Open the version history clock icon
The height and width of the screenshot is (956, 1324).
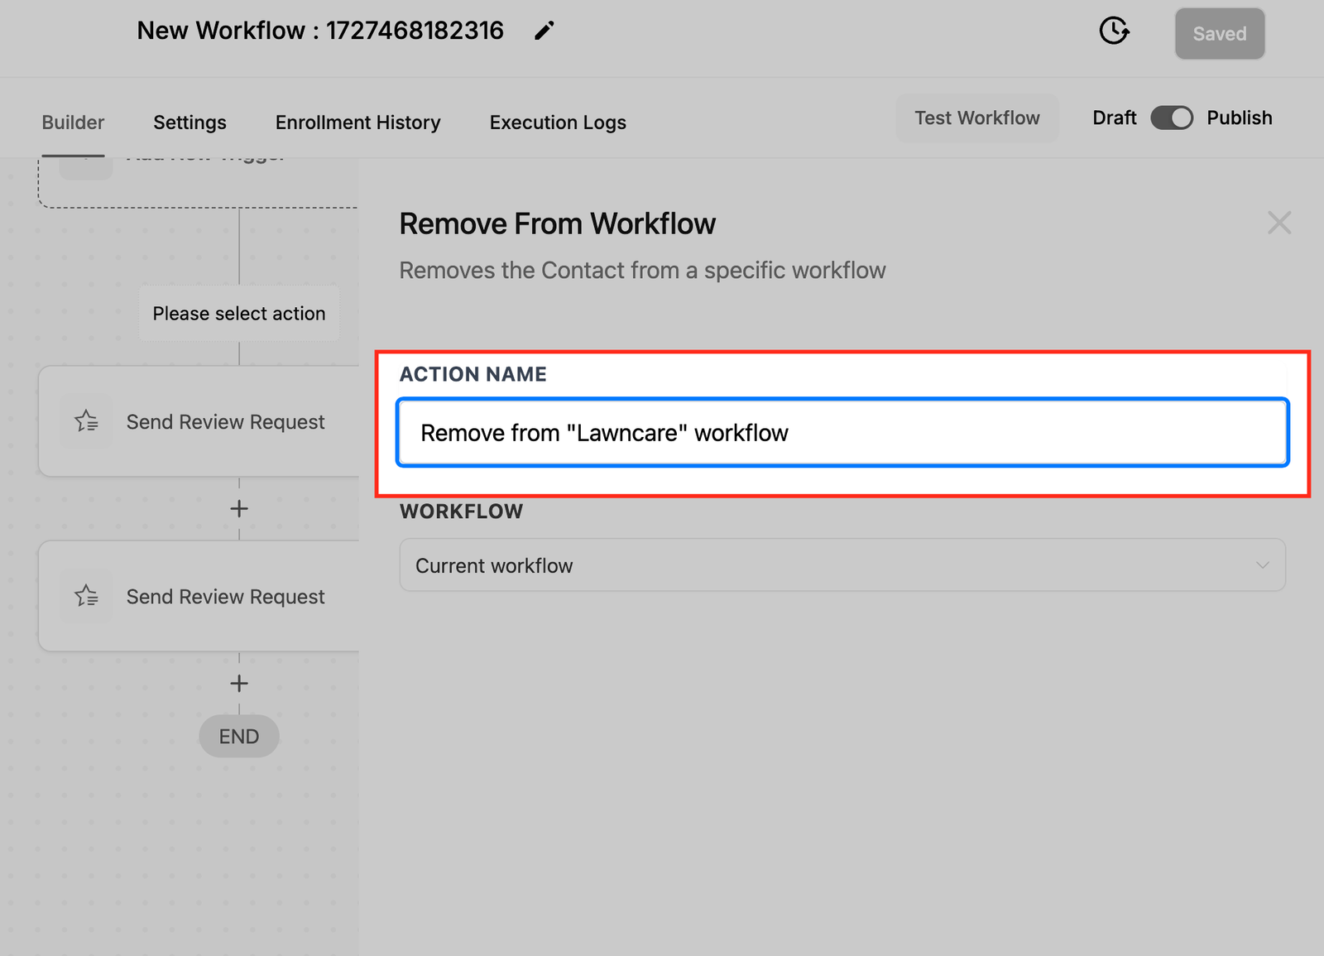pyautogui.click(x=1114, y=31)
